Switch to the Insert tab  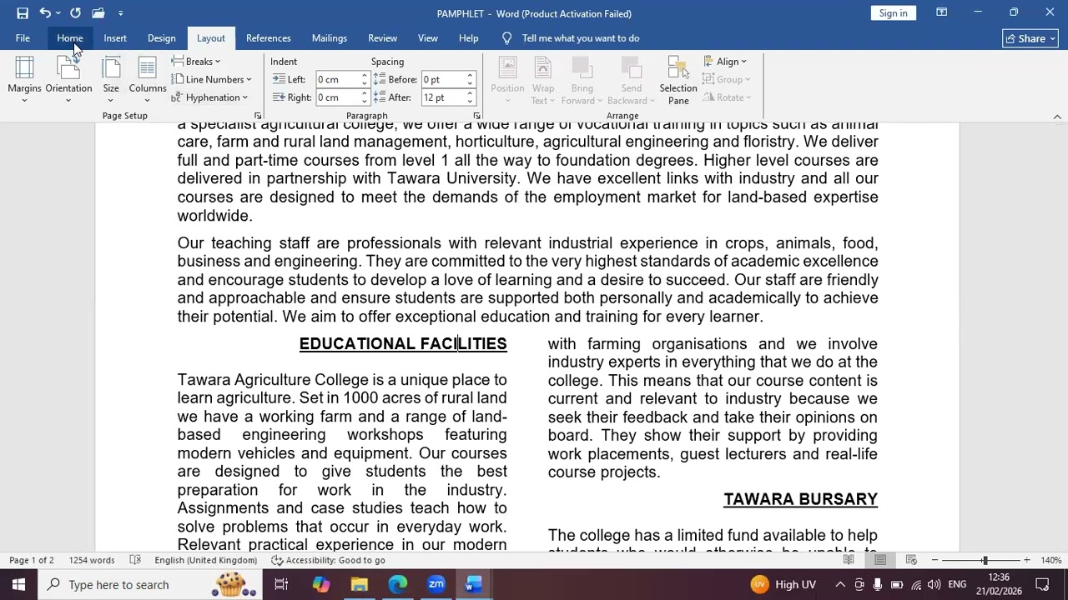(x=115, y=38)
